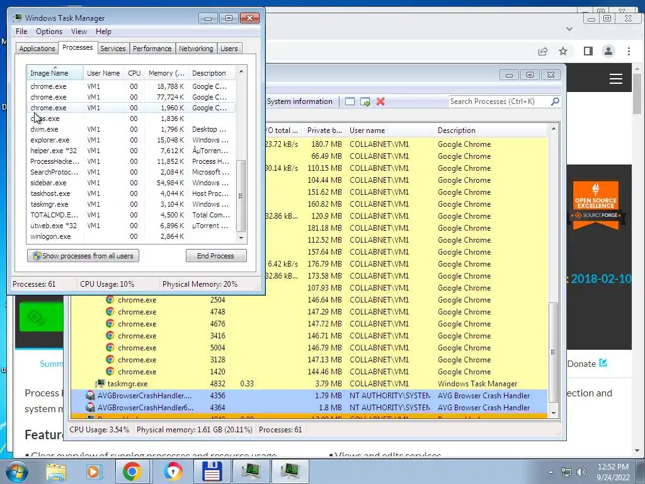The image size is (645, 484).
Task: Click System information in Process Hacker toolbar
Action: coord(299,101)
